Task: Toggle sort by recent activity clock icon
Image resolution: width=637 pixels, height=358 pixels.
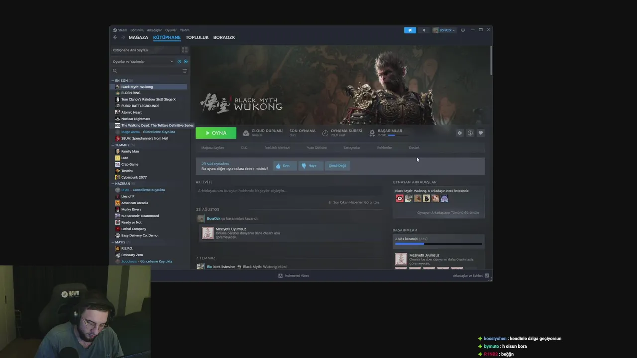Action: point(179,62)
